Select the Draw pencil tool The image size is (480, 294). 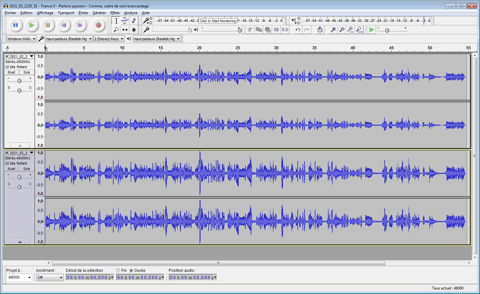[x=134, y=21]
